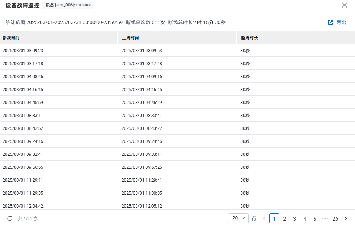Open page 5 of results
Viewport: 355px width, 226px height.
pos(315,218)
